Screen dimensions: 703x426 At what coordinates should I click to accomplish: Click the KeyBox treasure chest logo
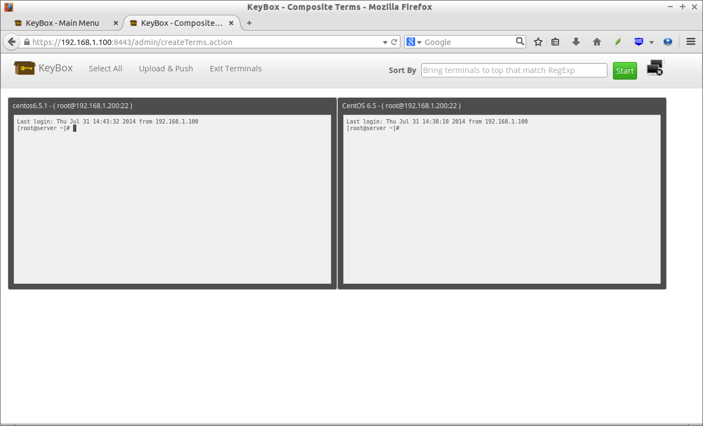click(x=25, y=68)
